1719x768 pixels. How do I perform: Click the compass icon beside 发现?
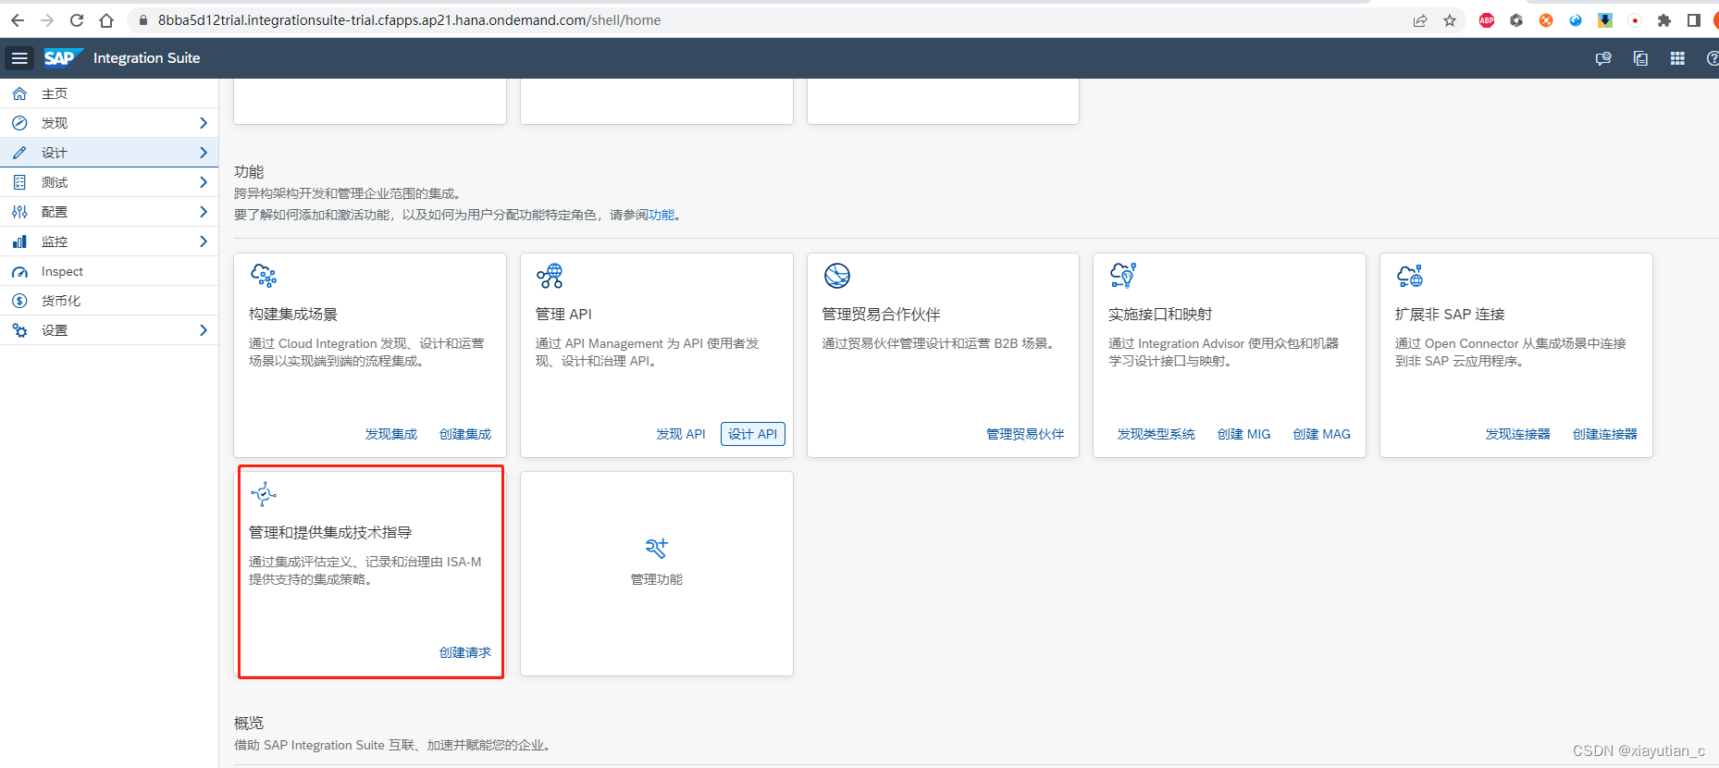(x=19, y=123)
